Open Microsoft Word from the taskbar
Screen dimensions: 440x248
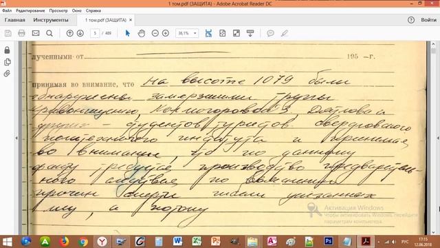point(177,242)
